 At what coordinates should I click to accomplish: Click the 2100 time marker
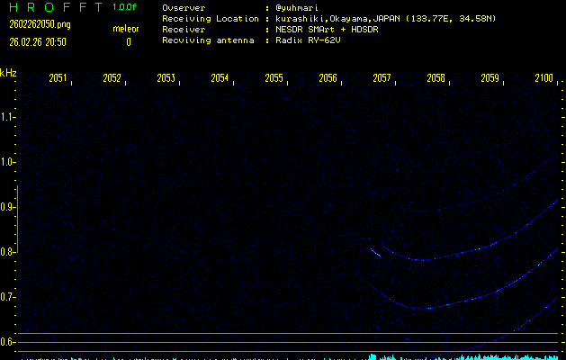coord(544,79)
